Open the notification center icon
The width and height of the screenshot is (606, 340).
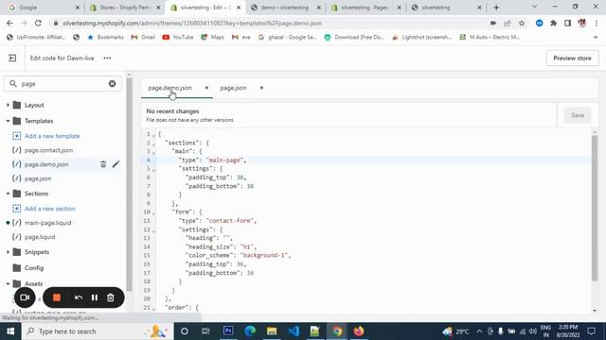coord(591,331)
